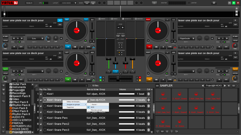Click TAP button on deck 1
The image size is (241, 135).
click(x=60, y=25)
